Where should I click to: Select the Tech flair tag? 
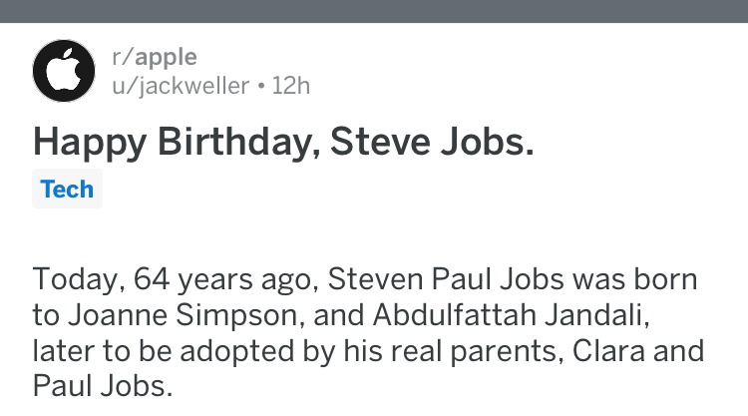point(67,189)
